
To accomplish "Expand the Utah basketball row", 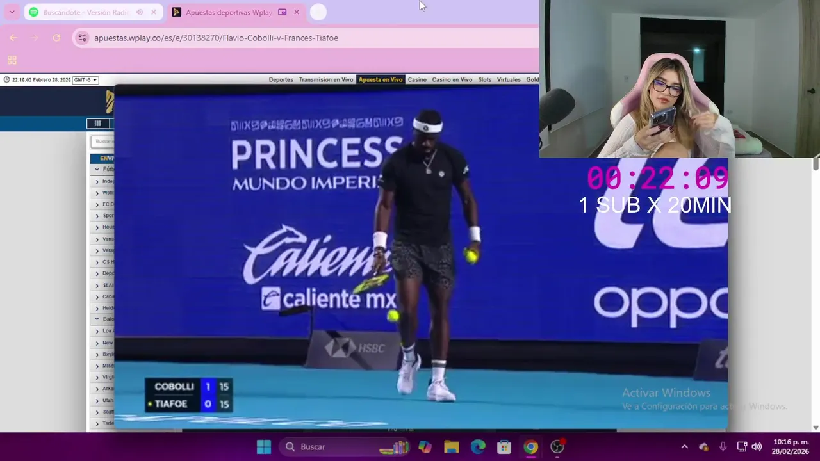I will 97,400.
